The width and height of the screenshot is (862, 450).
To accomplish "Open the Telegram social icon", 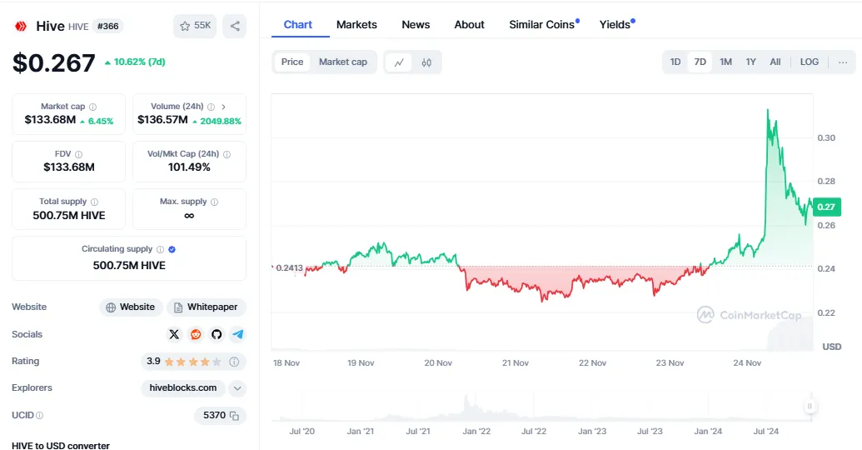I will point(237,334).
